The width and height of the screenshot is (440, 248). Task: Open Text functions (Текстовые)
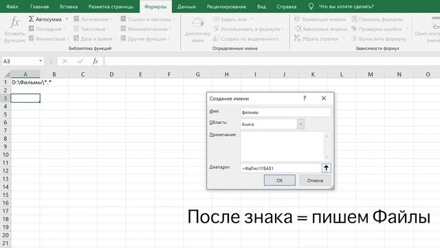click(91, 29)
